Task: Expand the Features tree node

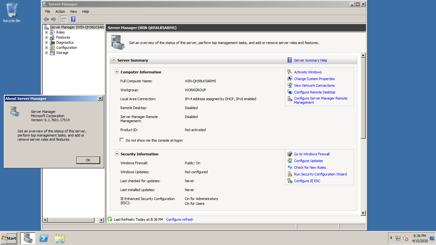Action: point(46,37)
